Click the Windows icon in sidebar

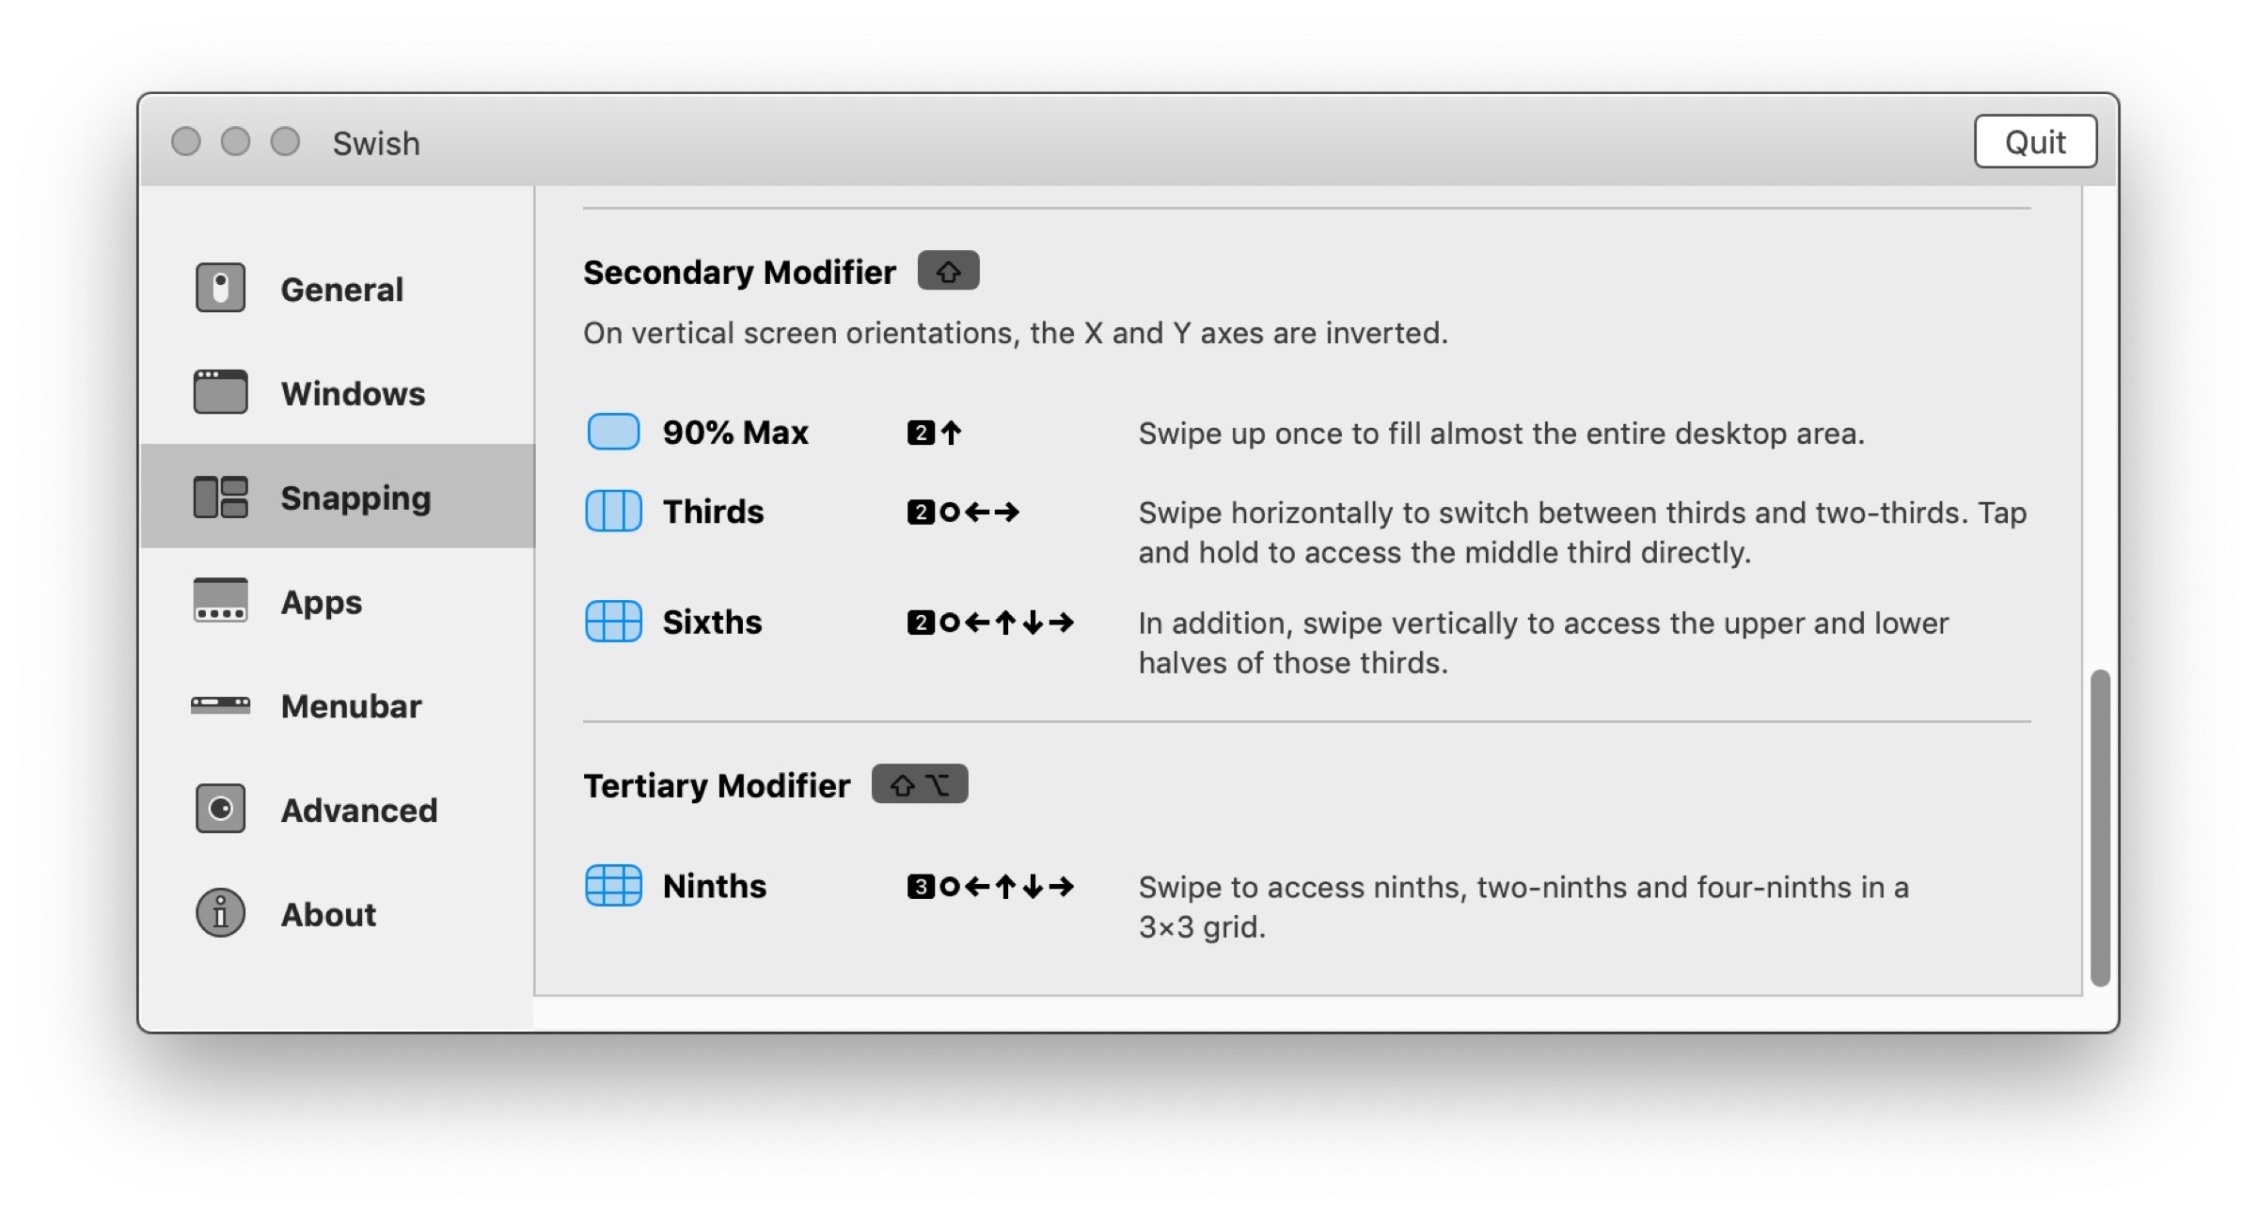point(220,392)
